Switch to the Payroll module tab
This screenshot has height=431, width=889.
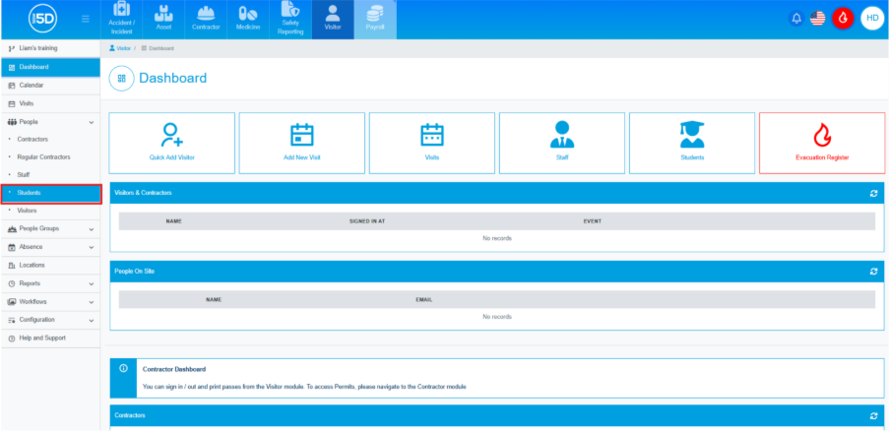[x=374, y=20]
